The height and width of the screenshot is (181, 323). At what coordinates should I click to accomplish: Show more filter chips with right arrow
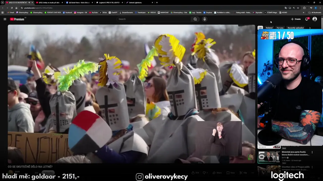tap(310, 28)
